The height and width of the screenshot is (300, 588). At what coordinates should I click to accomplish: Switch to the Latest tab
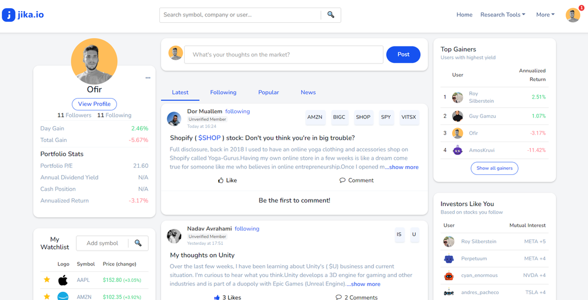pyautogui.click(x=180, y=93)
